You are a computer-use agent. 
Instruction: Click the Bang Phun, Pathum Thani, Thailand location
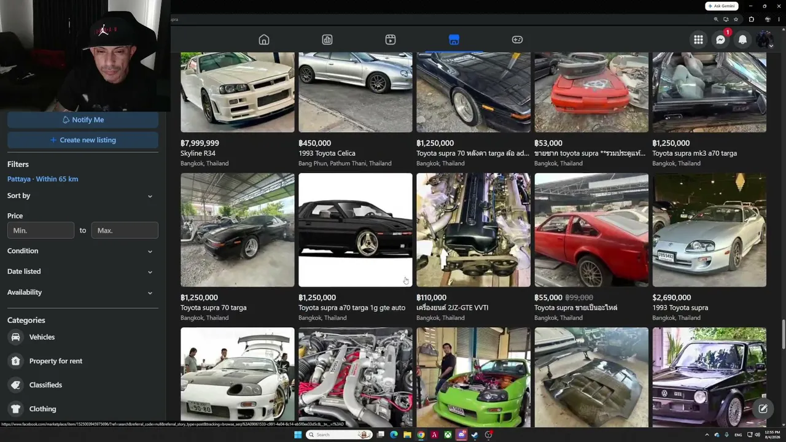pos(345,163)
